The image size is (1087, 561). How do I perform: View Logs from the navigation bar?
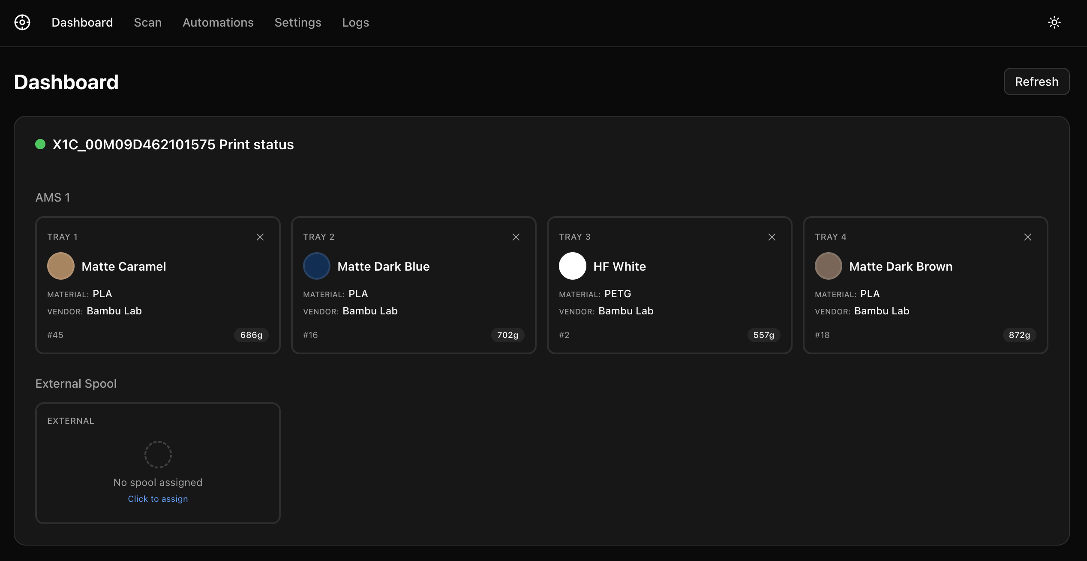(355, 22)
